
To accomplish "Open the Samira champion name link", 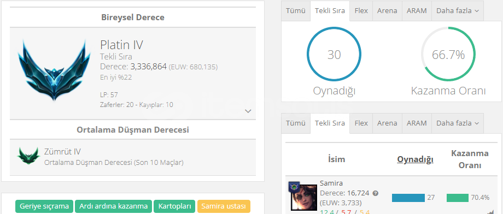I will (331, 183).
